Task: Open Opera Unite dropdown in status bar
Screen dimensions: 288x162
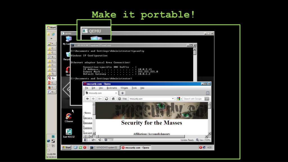Action: pos(100,140)
